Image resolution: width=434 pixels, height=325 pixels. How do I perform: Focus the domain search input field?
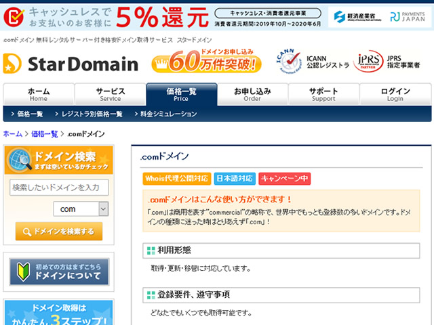[59, 188]
